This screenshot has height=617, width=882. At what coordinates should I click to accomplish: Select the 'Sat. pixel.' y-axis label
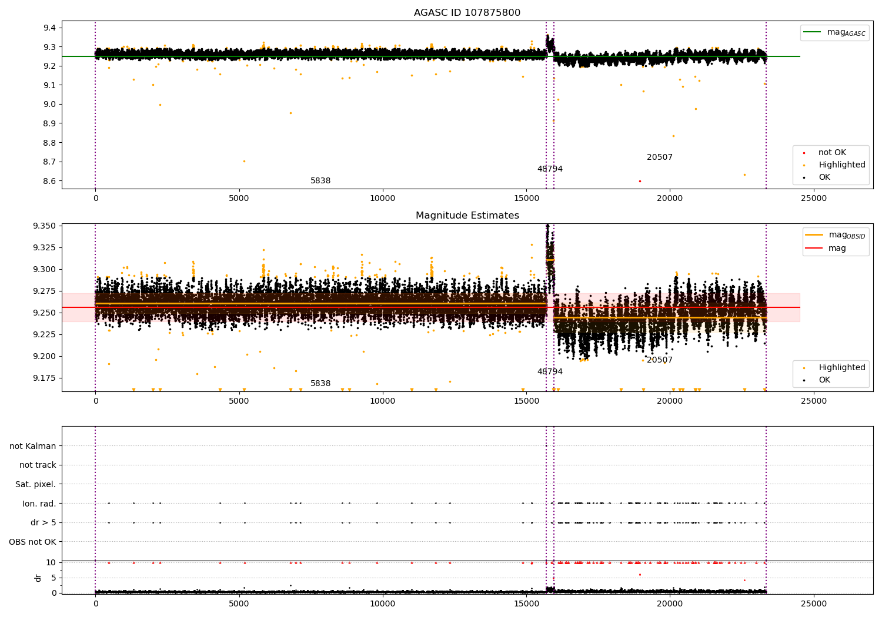point(36,484)
